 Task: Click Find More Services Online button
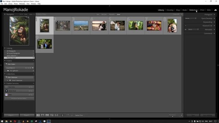click(x=19, y=98)
